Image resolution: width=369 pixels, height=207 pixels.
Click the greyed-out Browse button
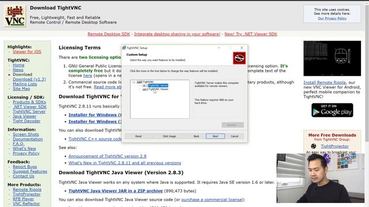pyautogui.click(x=232, y=125)
